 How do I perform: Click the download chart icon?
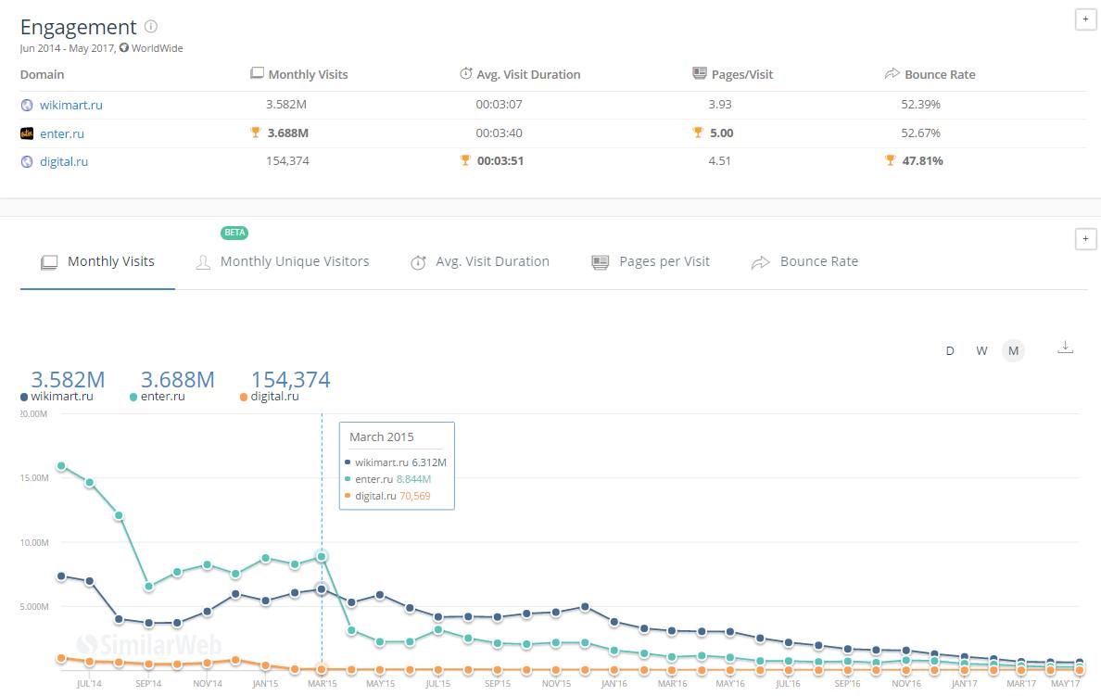coord(1065,348)
